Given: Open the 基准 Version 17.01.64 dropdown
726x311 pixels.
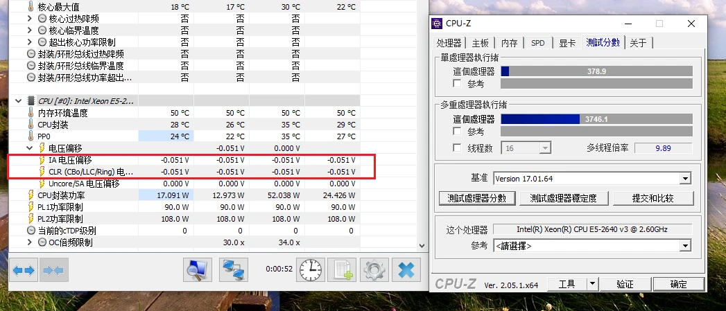Looking at the screenshot, I should click(x=685, y=179).
